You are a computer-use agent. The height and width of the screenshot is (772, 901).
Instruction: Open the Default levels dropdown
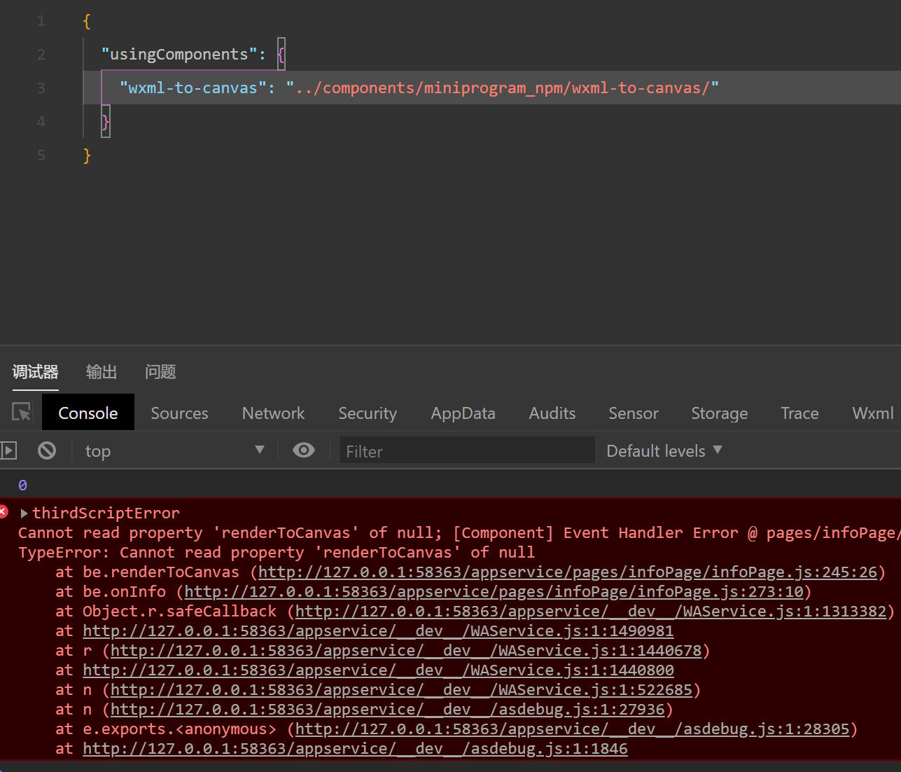pos(664,451)
